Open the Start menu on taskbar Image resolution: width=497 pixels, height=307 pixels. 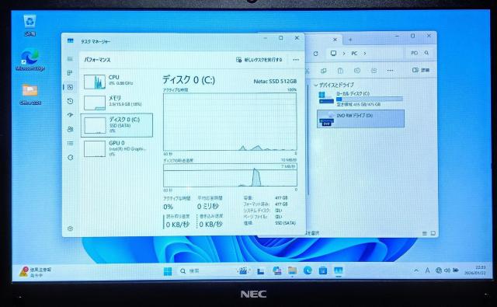pos(168,271)
